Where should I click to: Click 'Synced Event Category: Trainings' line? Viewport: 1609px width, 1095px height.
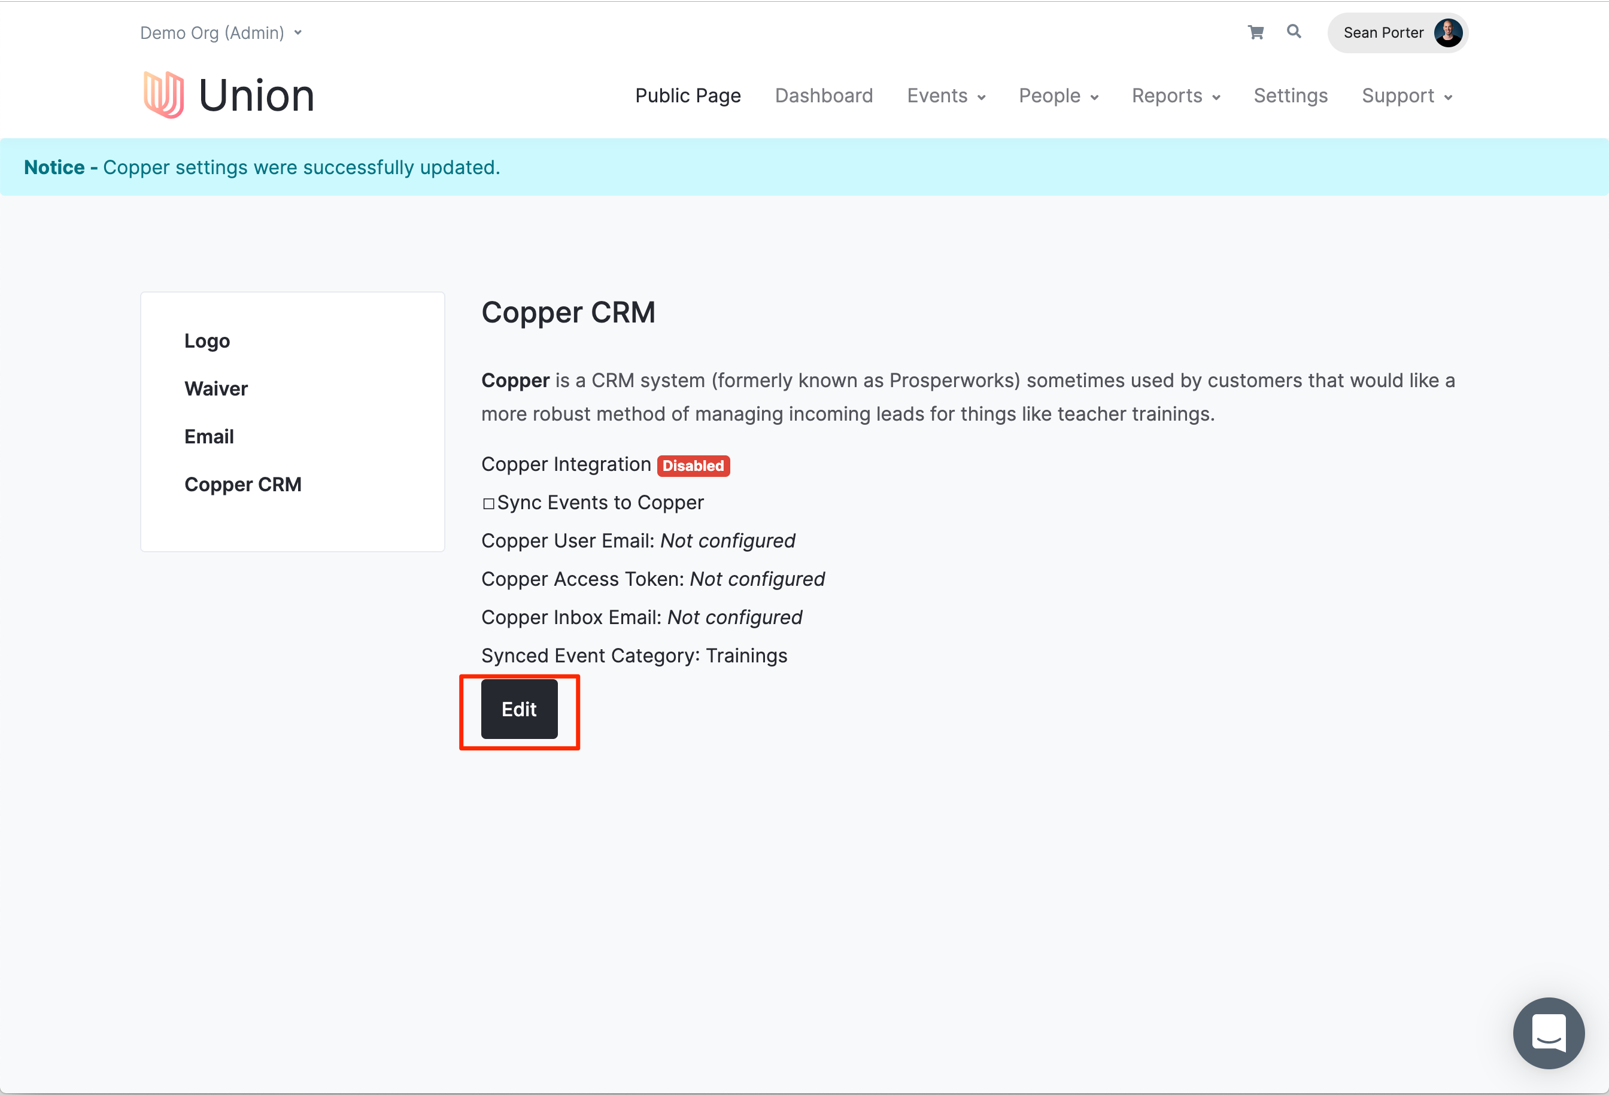click(x=634, y=655)
